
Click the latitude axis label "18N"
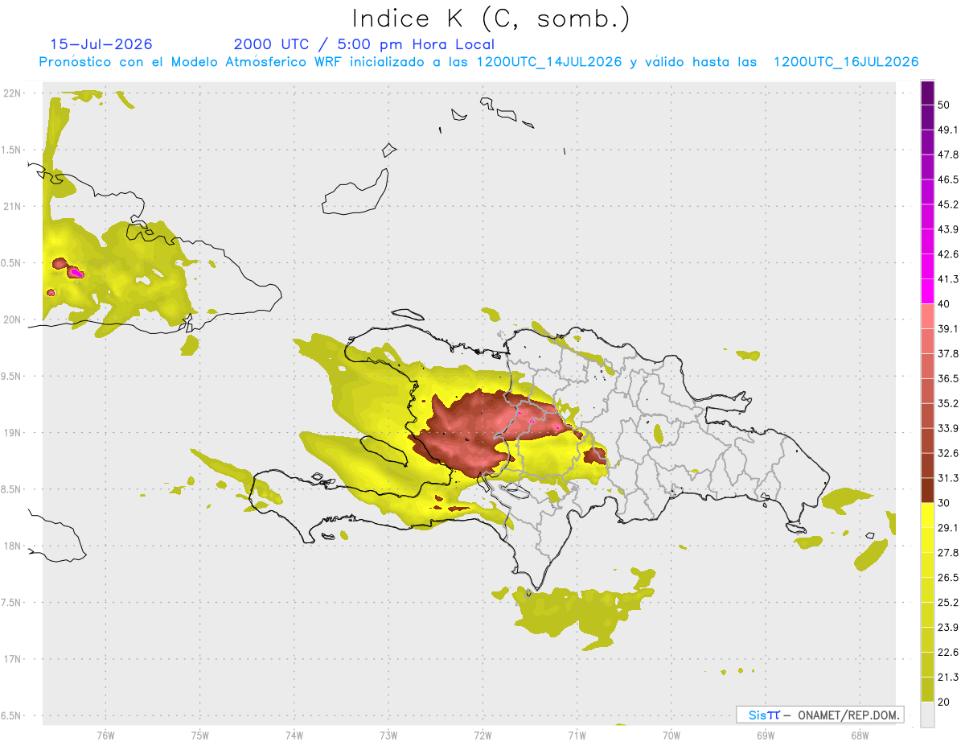pyautogui.click(x=14, y=546)
